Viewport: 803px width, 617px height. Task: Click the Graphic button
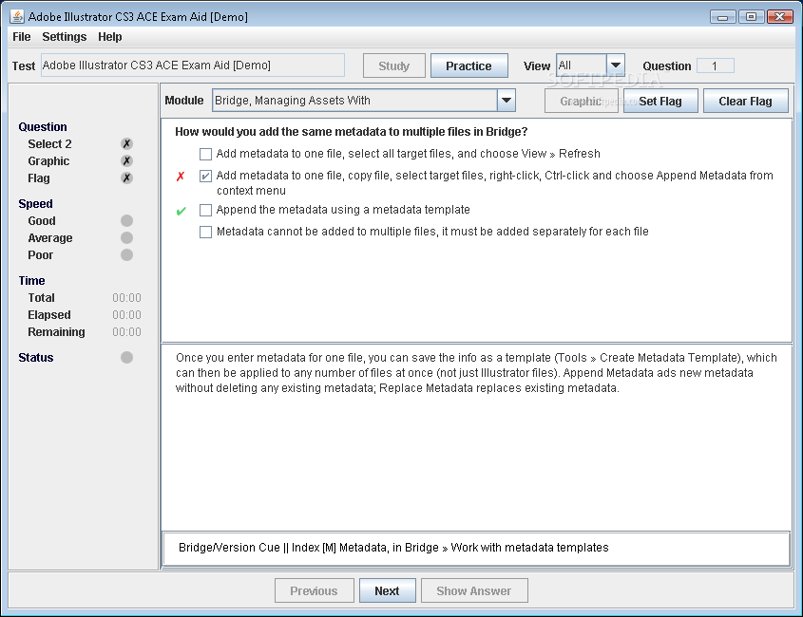pyautogui.click(x=581, y=101)
